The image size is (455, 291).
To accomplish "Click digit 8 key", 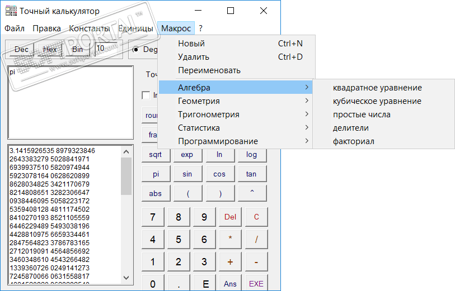I will tap(179, 217).
